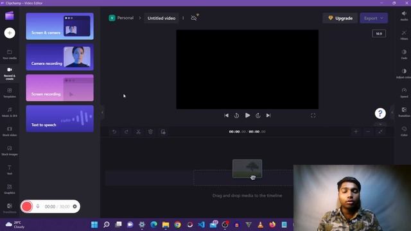Open the Graphics sidebar tab

[x=10, y=189]
